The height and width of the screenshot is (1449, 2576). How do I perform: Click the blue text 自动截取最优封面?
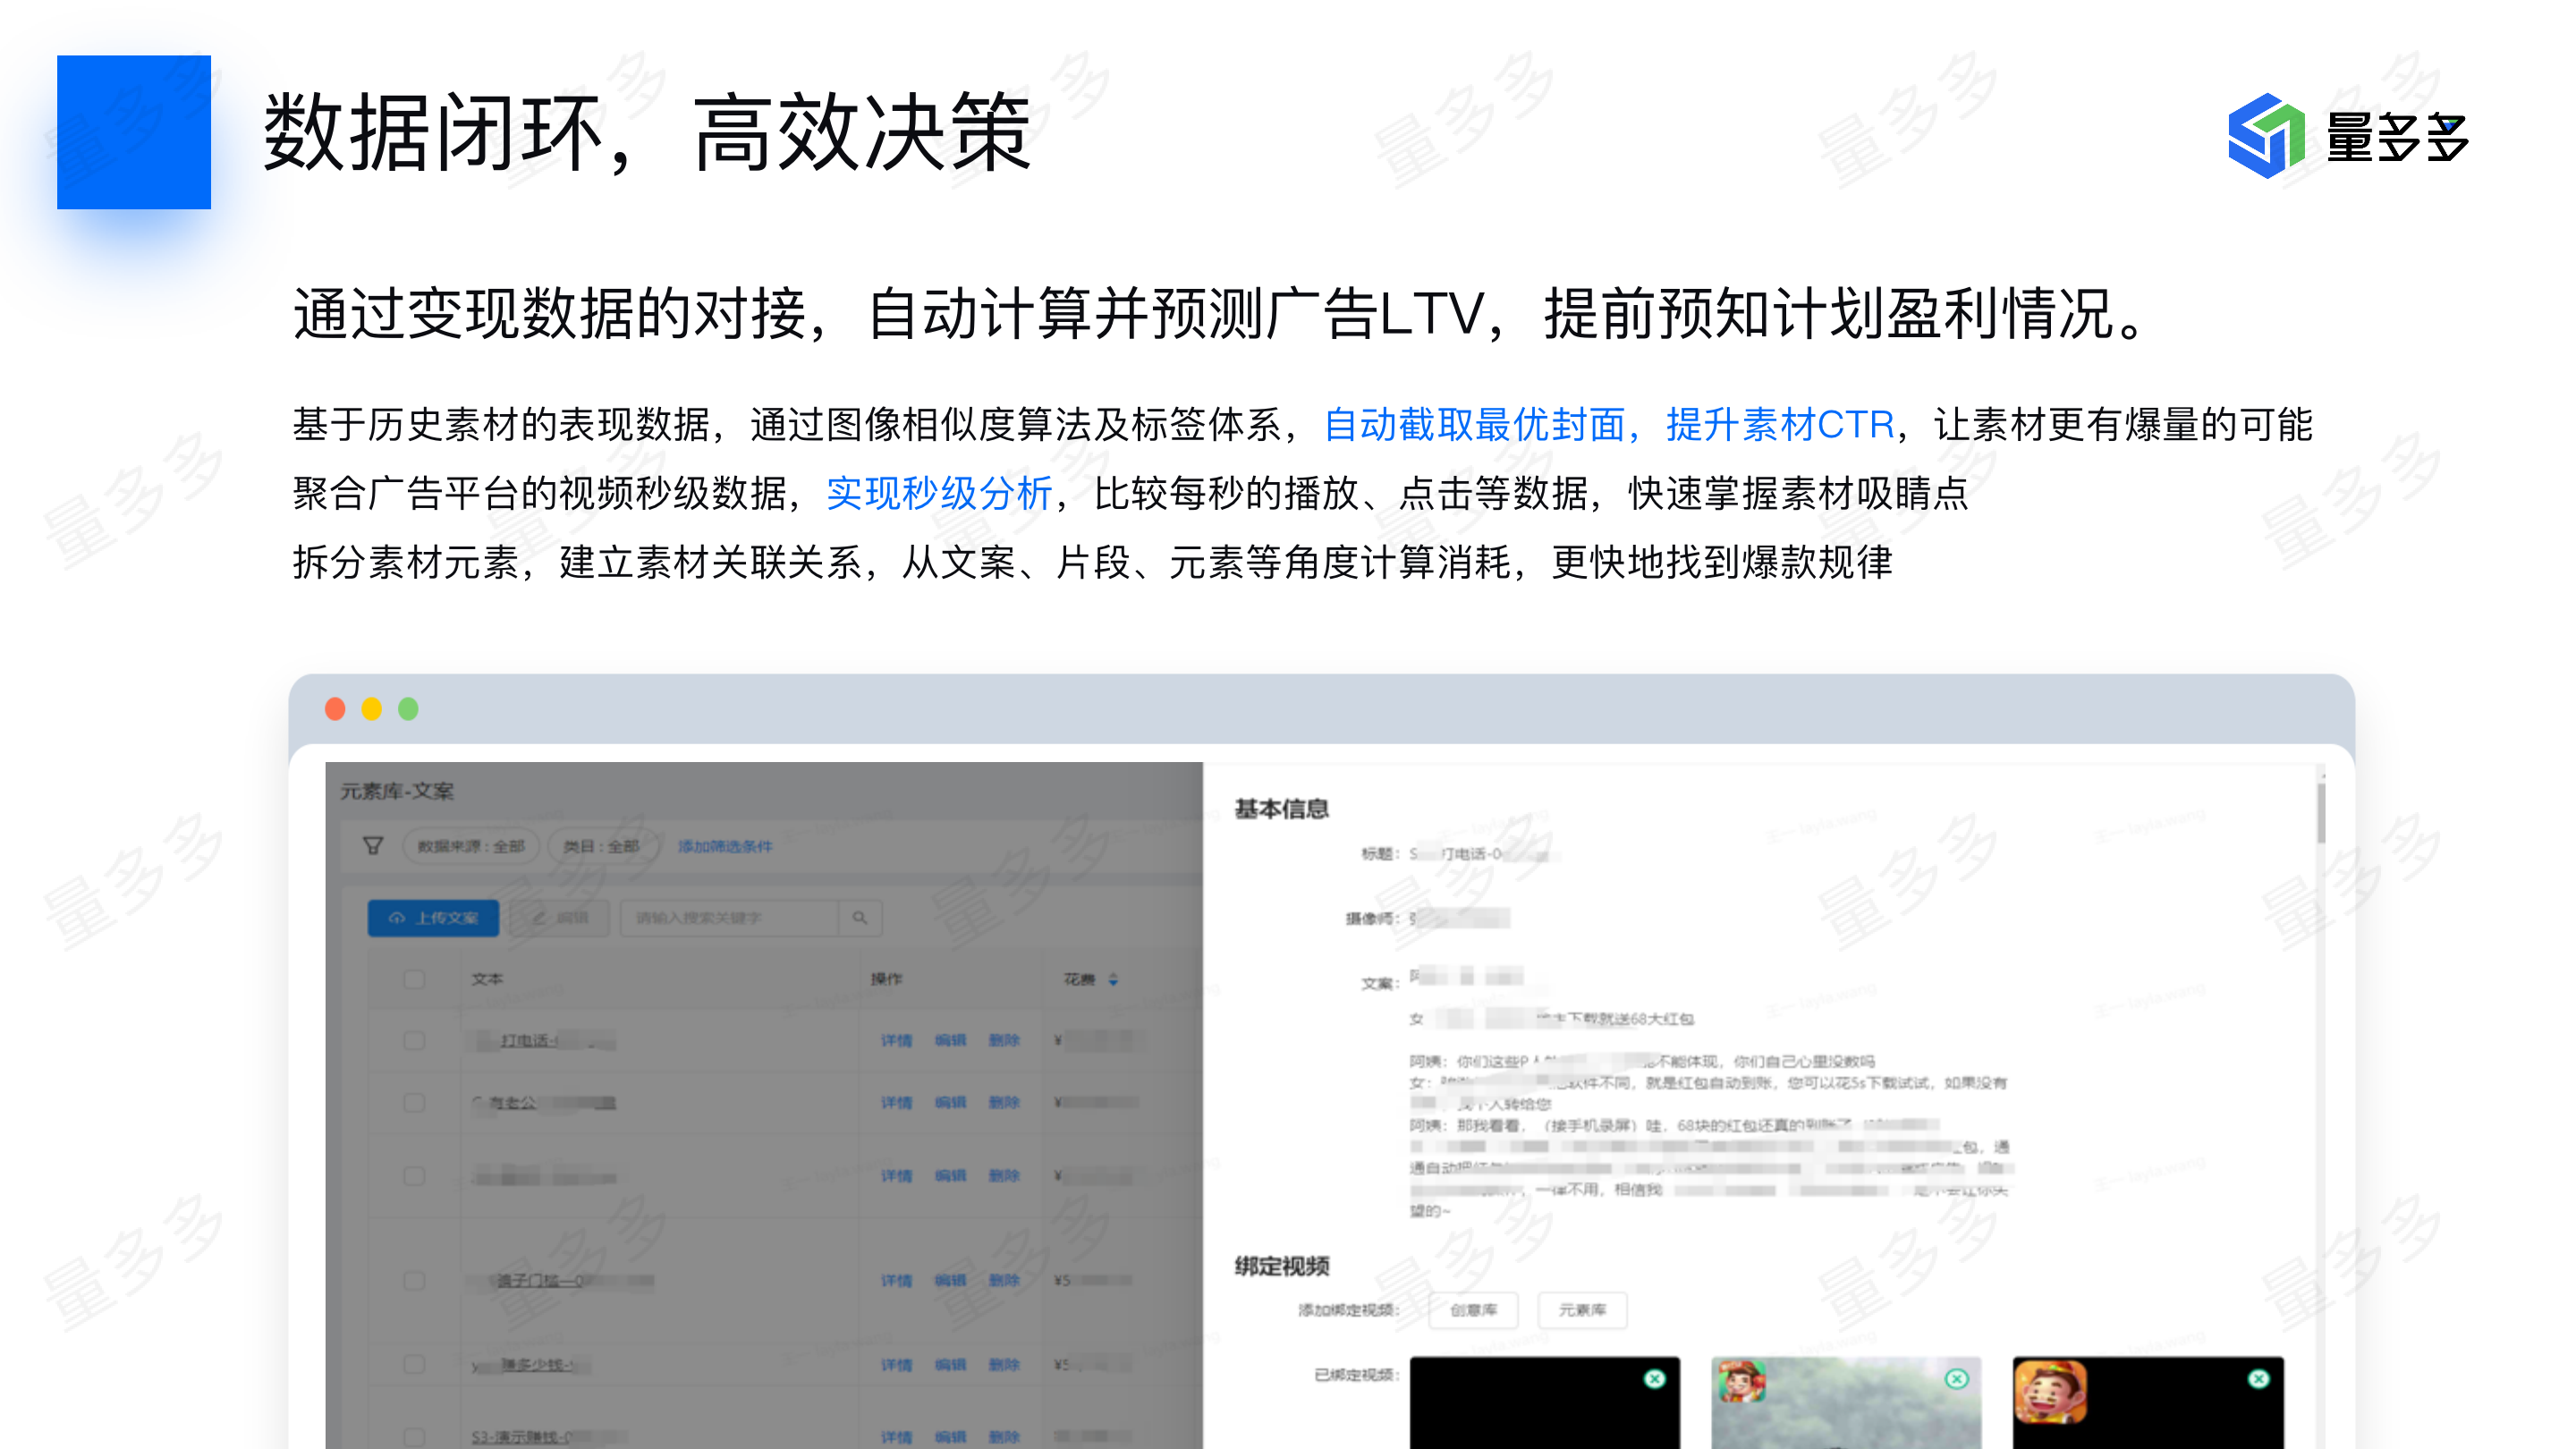click(x=1473, y=424)
